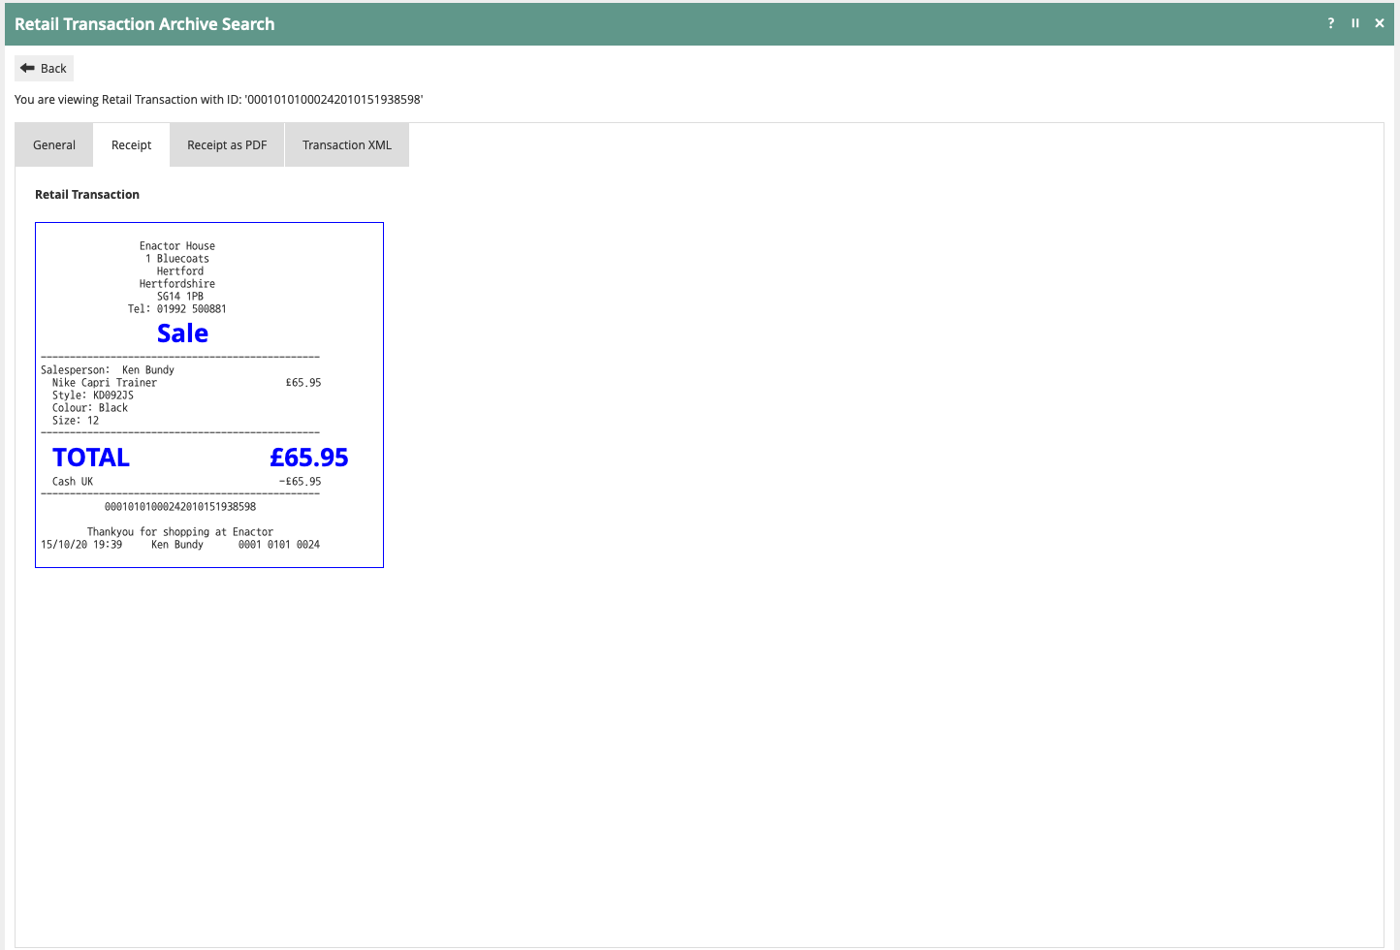
Task: Close the Retail Transaction Archive Search window
Action: [1379, 23]
